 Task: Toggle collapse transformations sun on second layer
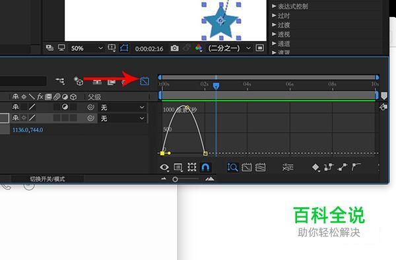point(24,117)
